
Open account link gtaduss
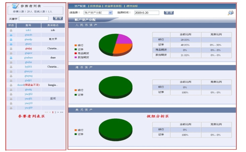tap(28, 57)
